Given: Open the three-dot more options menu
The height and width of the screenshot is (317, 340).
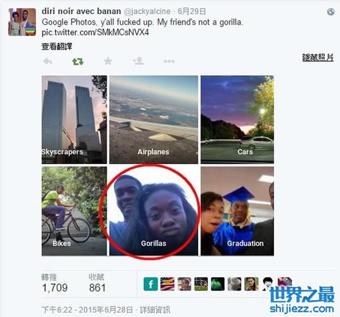Looking at the screenshot, I should [x=169, y=62].
